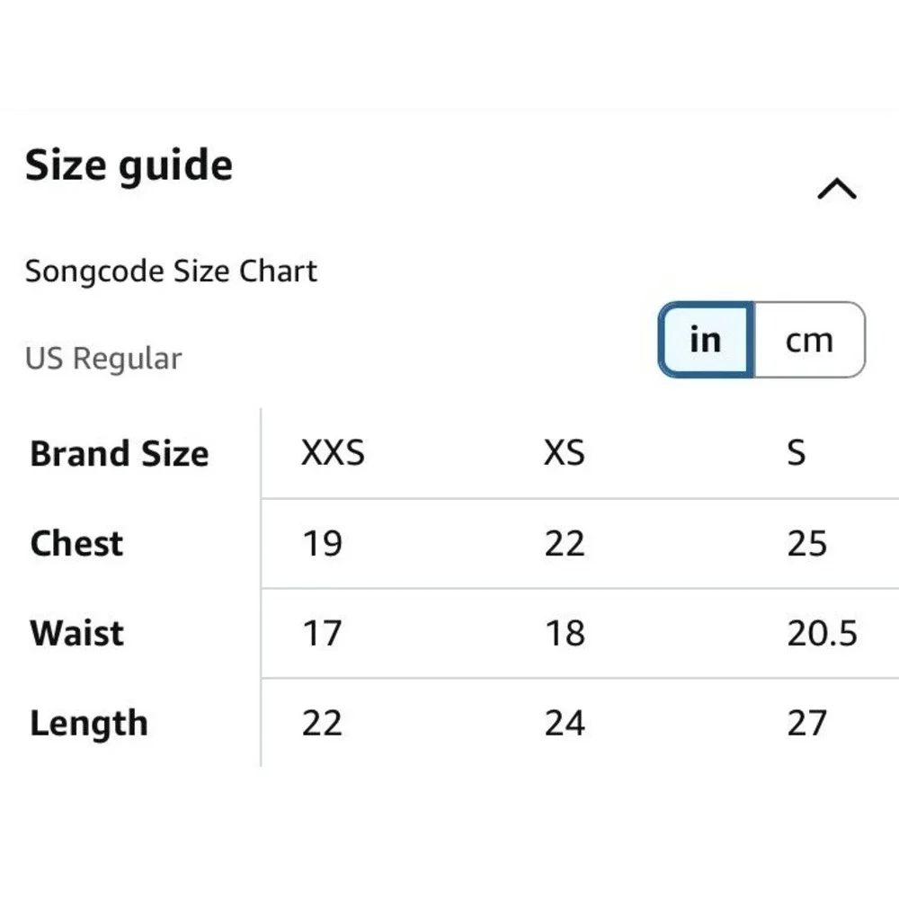Viewport: 899px width, 899px height.
Task: Switch units to cm
Action: point(809,340)
